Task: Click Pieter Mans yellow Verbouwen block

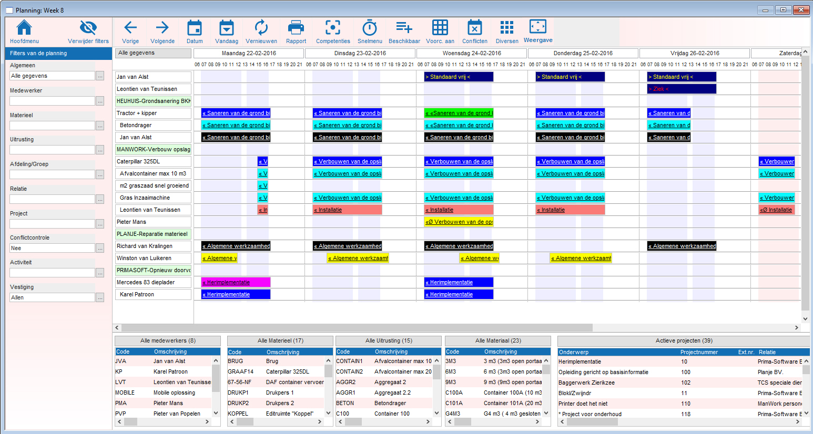Action: click(x=459, y=222)
